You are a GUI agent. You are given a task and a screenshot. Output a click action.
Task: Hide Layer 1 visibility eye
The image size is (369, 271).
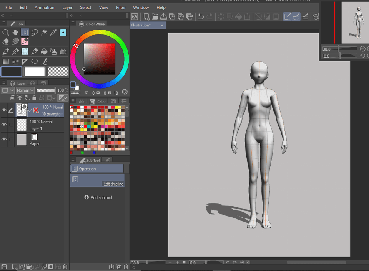pyautogui.click(x=4, y=124)
